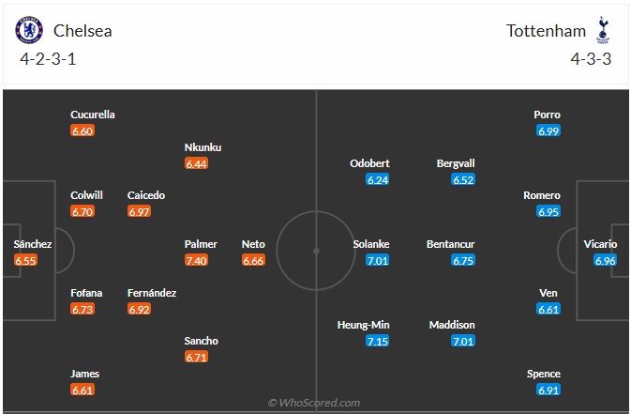Click Vicario's 6.96 rating badge
This screenshot has height=414, width=631.
point(606,260)
